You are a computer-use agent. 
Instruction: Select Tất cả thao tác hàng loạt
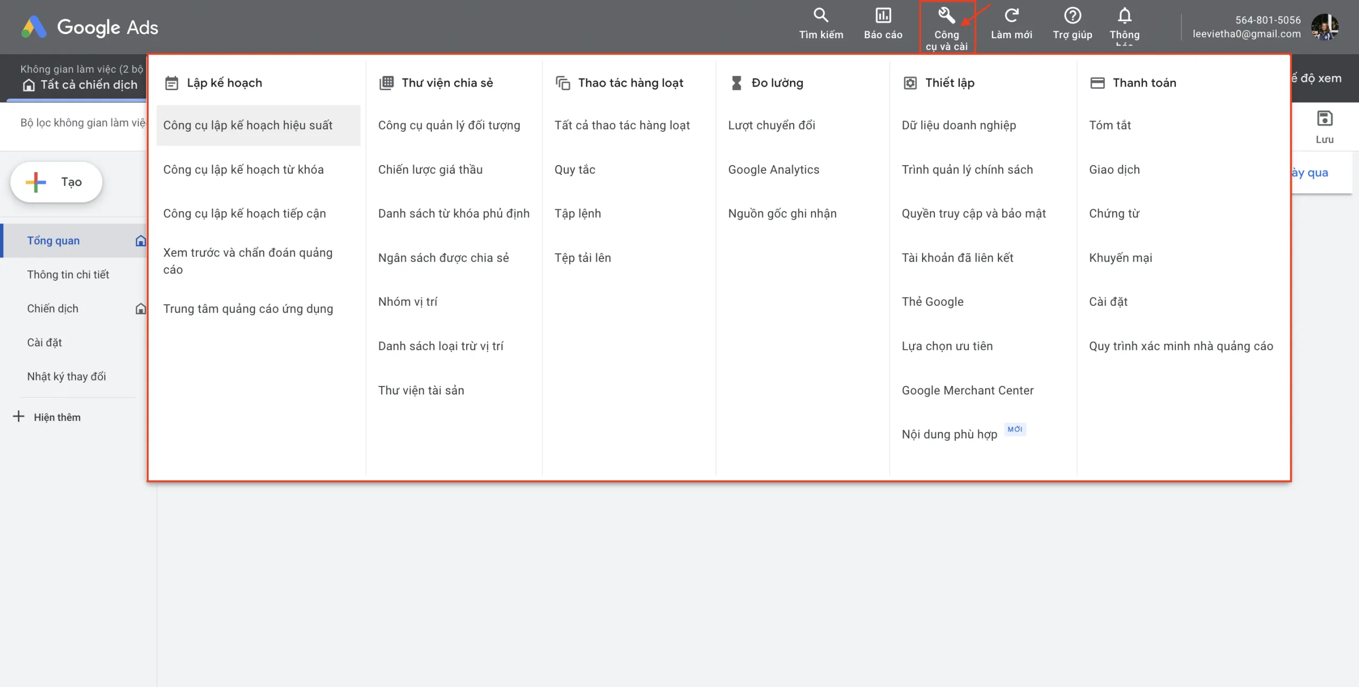click(622, 125)
